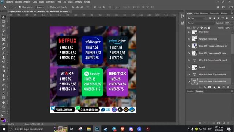Enable Mostrar contr. transf. checkbox
The image size is (234, 132).
pyautogui.click(x=48, y=7)
